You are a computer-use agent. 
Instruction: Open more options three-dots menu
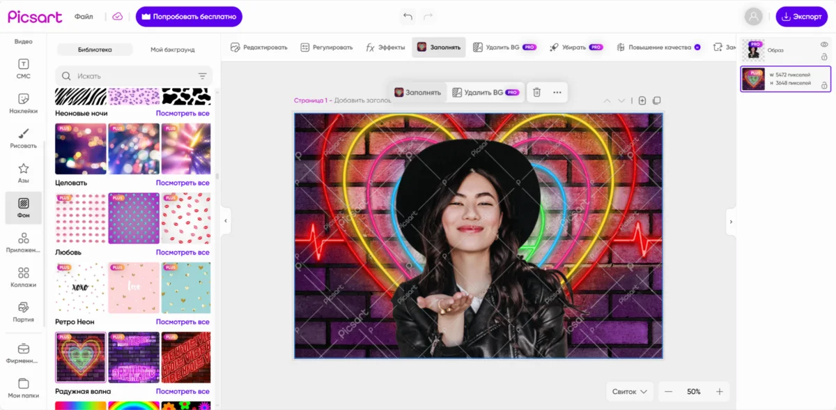557,92
